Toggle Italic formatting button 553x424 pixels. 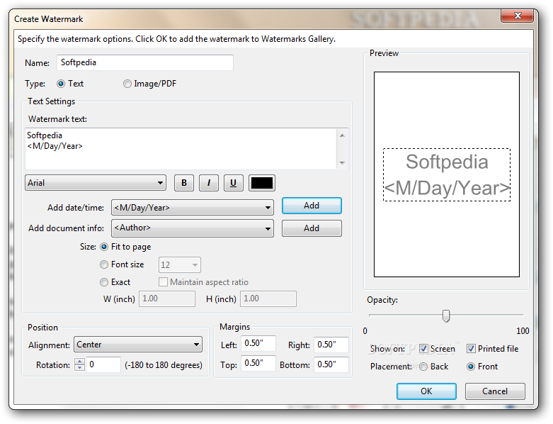pos(208,183)
